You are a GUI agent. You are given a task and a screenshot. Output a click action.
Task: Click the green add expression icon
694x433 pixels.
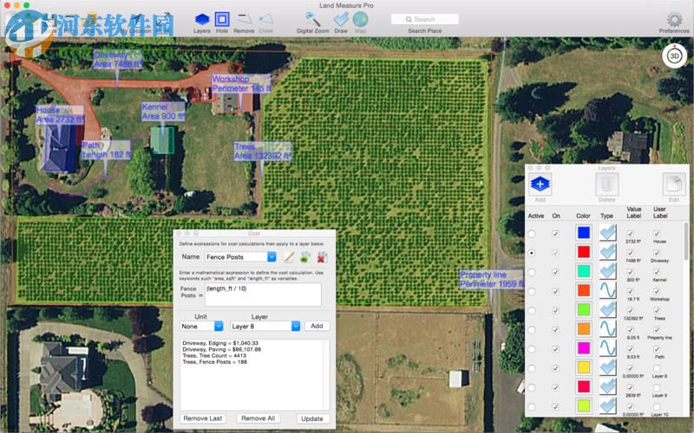pos(305,256)
